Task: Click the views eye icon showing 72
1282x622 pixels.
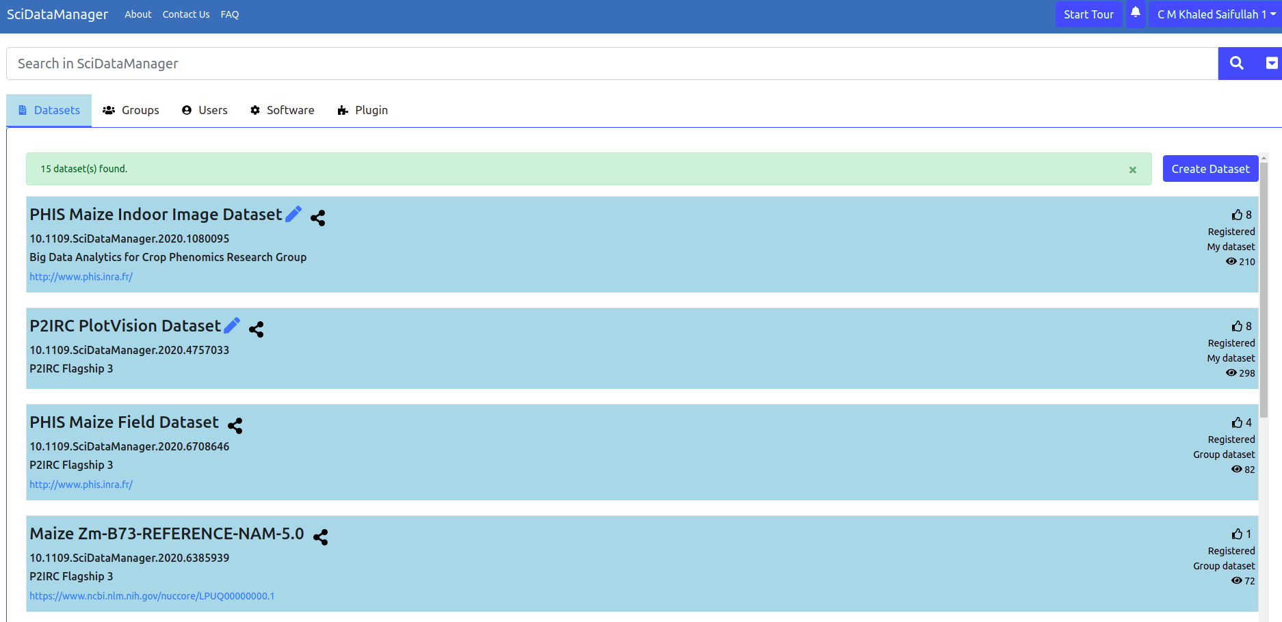Action: click(1236, 580)
